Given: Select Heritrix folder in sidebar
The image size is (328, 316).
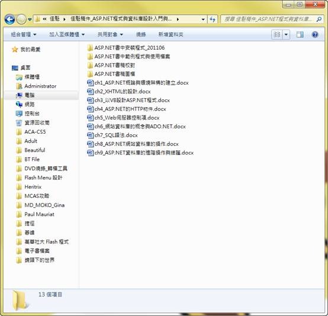Looking at the screenshot, I should 28,187.
